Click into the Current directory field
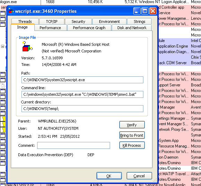Image resolution: width=201 pixels, height=186 pixels. tap(82, 109)
